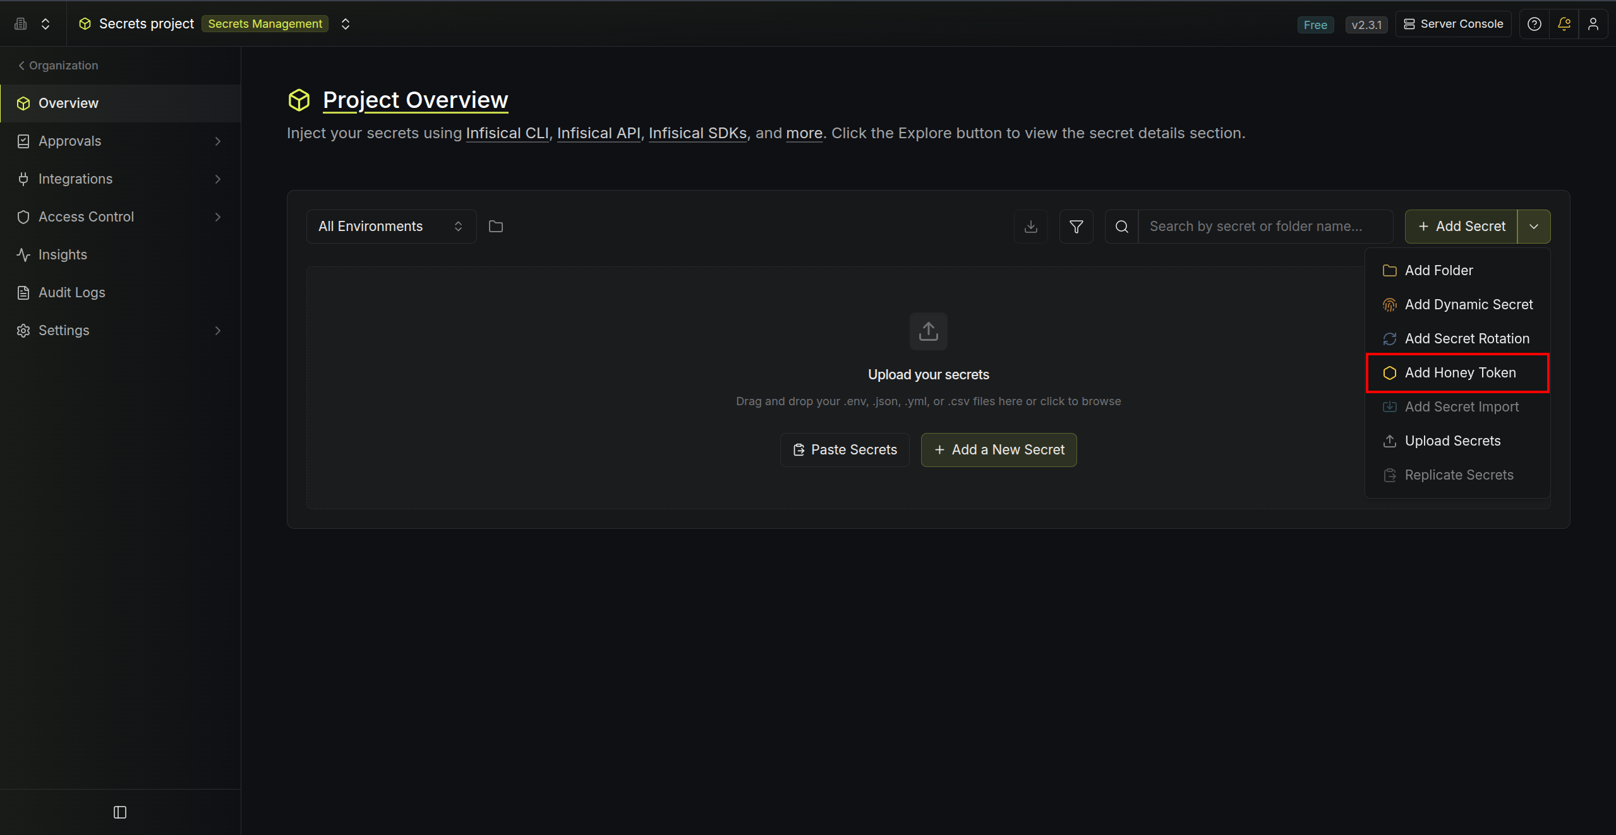Open the Secrets project switcher arrows
The width and height of the screenshot is (1616, 835).
tap(346, 24)
